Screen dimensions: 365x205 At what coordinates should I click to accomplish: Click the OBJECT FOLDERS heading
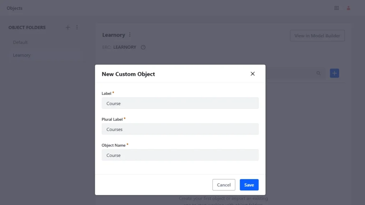[x=27, y=27]
